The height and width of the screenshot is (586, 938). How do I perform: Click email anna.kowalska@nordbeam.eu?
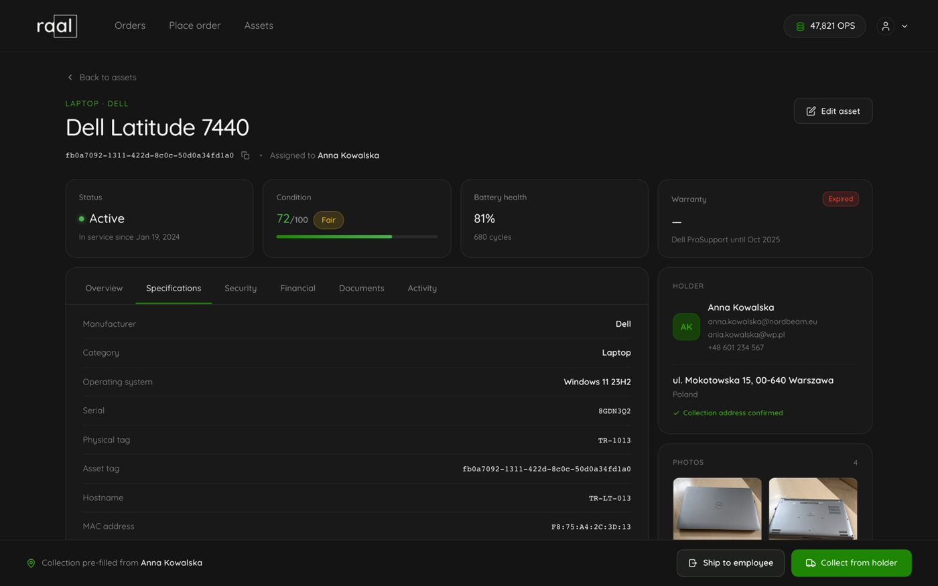pos(762,321)
